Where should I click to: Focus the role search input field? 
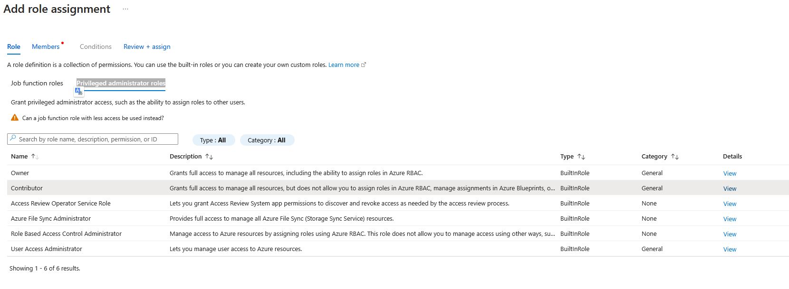[x=93, y=139]
